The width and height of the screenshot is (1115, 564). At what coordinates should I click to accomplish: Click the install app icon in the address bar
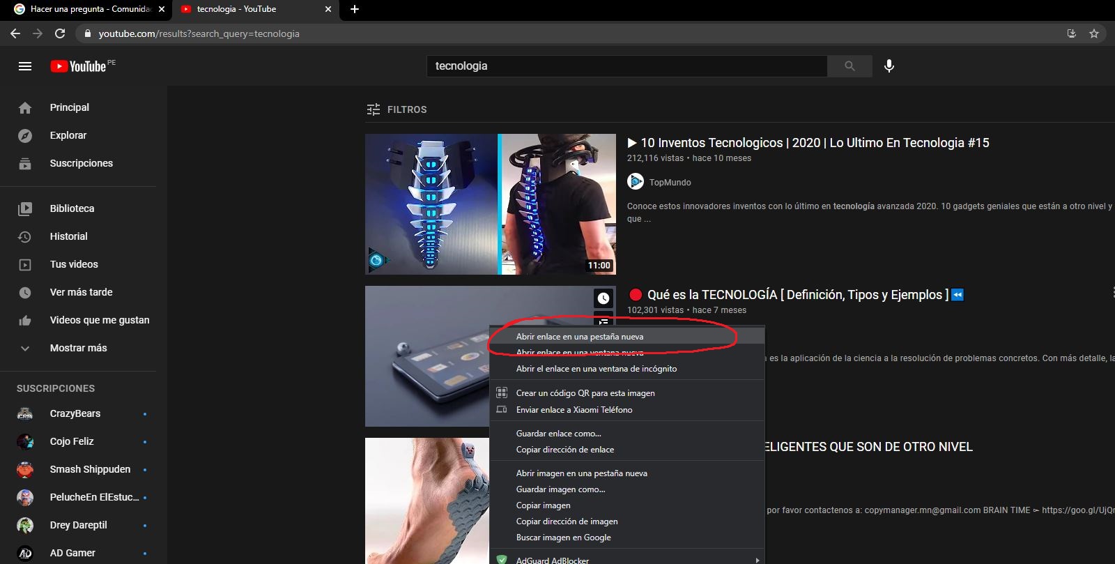(x=1072, y=33)
